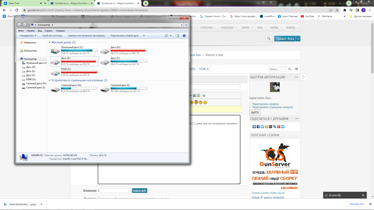
Task: Open Chrome extensions puzzle icon
Action: (344, 10)
